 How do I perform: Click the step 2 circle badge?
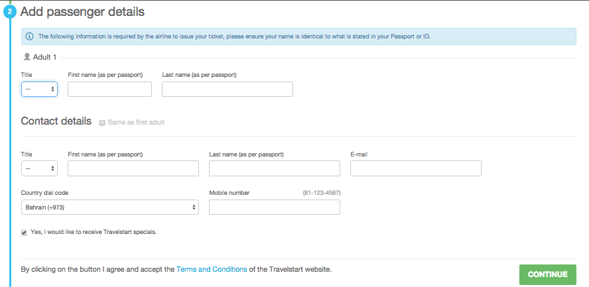click(x=9, y=12)
